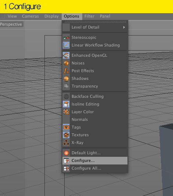Open the Panel menu
Viewport: 173px width, 196px height.
click(105, 16)
